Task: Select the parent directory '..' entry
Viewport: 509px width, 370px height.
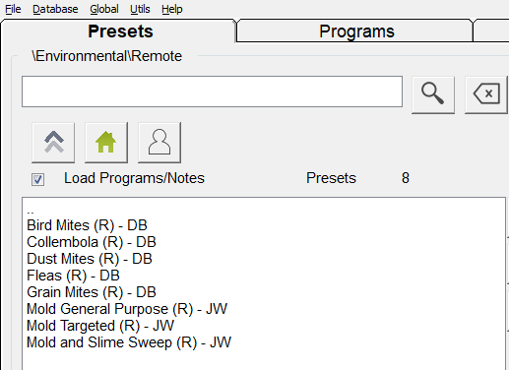Action: tap(31, 212)
